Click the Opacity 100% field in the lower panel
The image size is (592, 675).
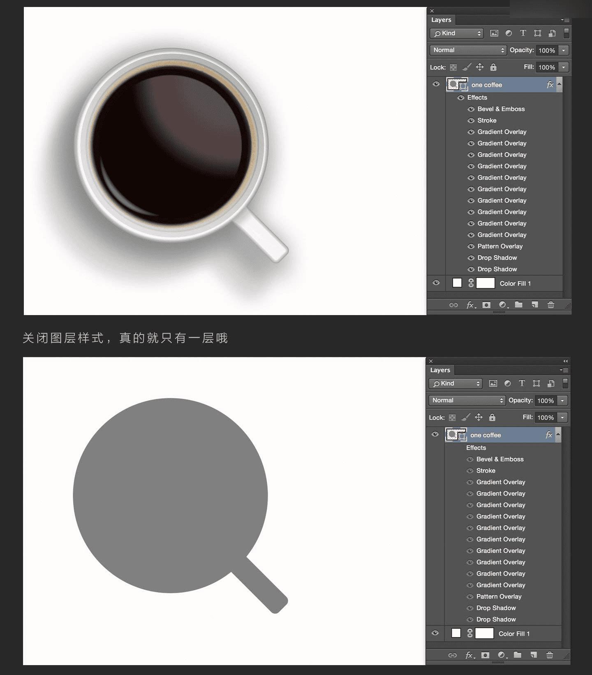(x=546, y=400)
